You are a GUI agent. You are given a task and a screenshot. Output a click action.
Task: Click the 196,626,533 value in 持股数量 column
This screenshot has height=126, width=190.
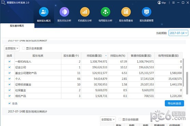point(100,67)
